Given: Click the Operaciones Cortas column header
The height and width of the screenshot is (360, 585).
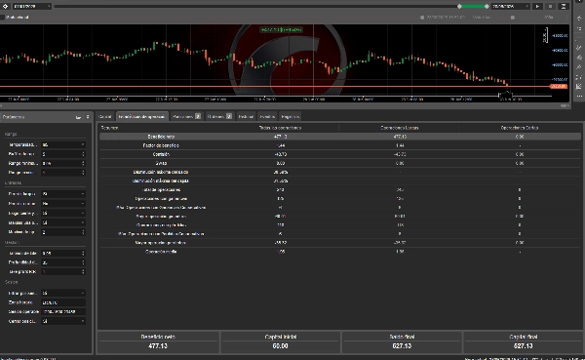Looking at the screenshot, I should coord(519,128).
